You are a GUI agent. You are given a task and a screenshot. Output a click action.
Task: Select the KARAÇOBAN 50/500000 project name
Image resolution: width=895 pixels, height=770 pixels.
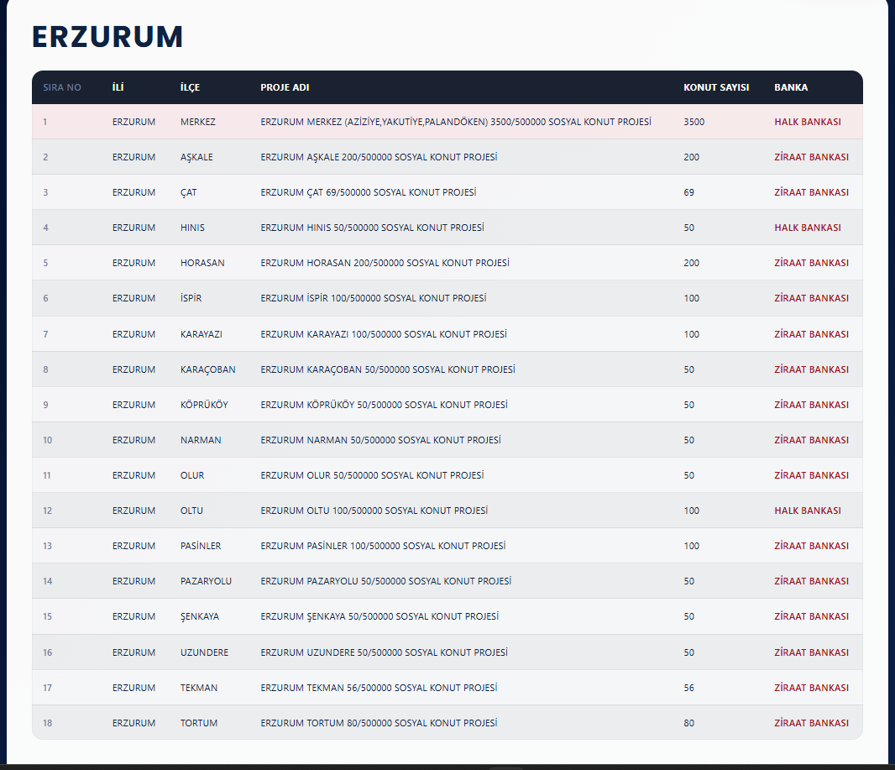[388, 369]
